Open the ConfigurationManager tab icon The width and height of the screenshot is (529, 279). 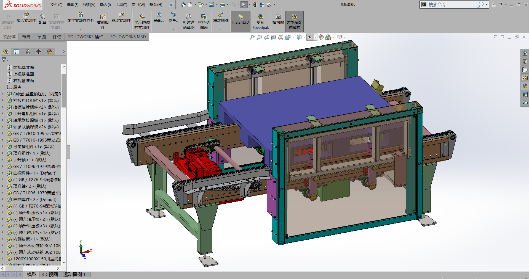pos(28,52)
